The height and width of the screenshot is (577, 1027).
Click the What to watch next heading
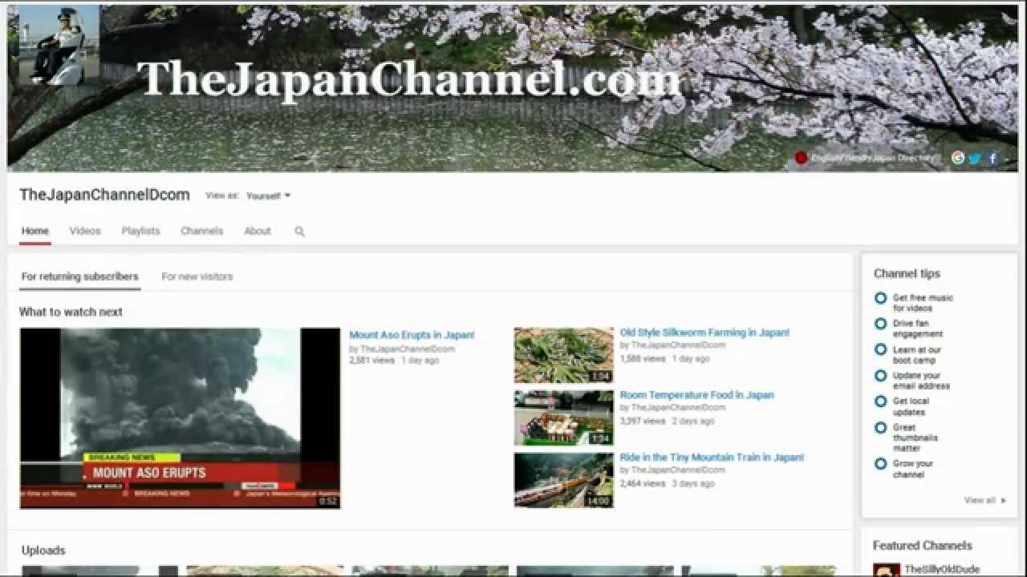click(x=71, y=312)
